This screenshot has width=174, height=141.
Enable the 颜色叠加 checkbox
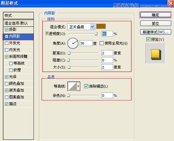pos(7,84)
